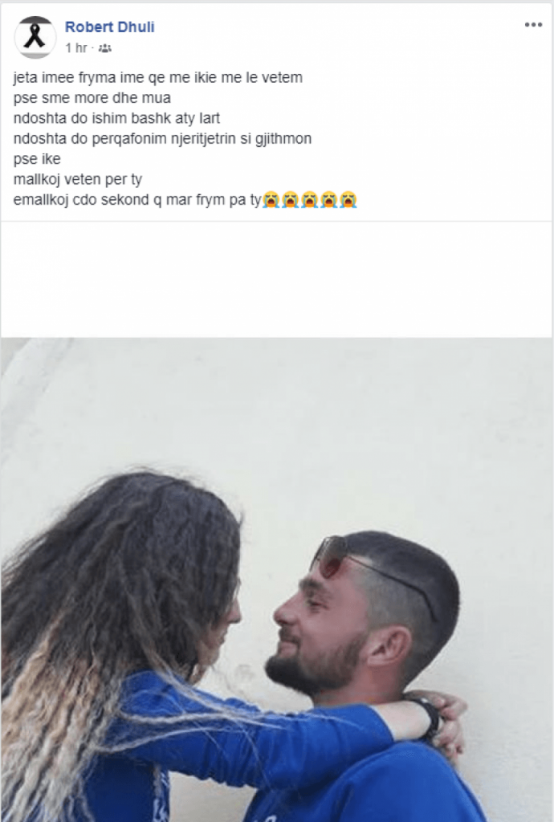
Task: Open Robert Dhuli's profile name link
Action: tap(109, 27)
